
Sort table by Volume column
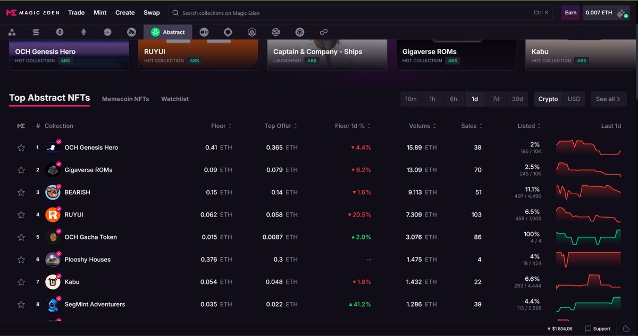point(423,126)
